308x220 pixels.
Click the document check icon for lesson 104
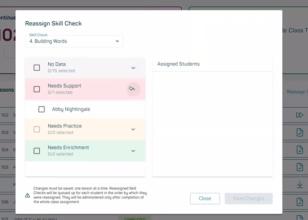click(x=300, y=150)
